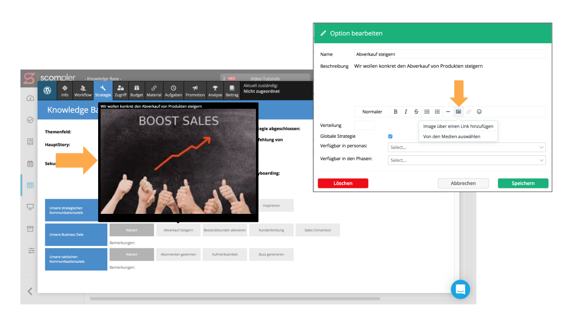The height and width of the screenshot is (322, 572).
Task: Open the calendar icon in left sidebar
Action: 30,163
